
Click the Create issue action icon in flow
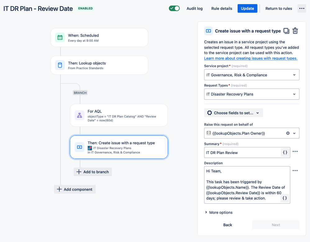(x=80, y=147)
